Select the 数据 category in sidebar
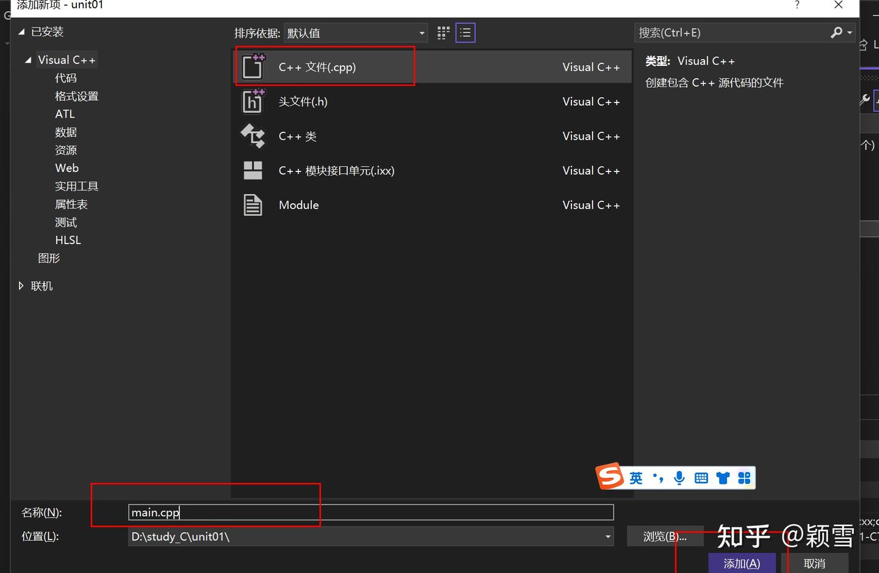Screen dimensions: 879x573 coord(66,132)
